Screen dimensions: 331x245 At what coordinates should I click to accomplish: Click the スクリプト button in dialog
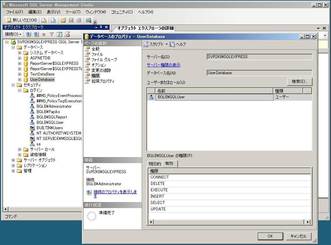point(153,44)
